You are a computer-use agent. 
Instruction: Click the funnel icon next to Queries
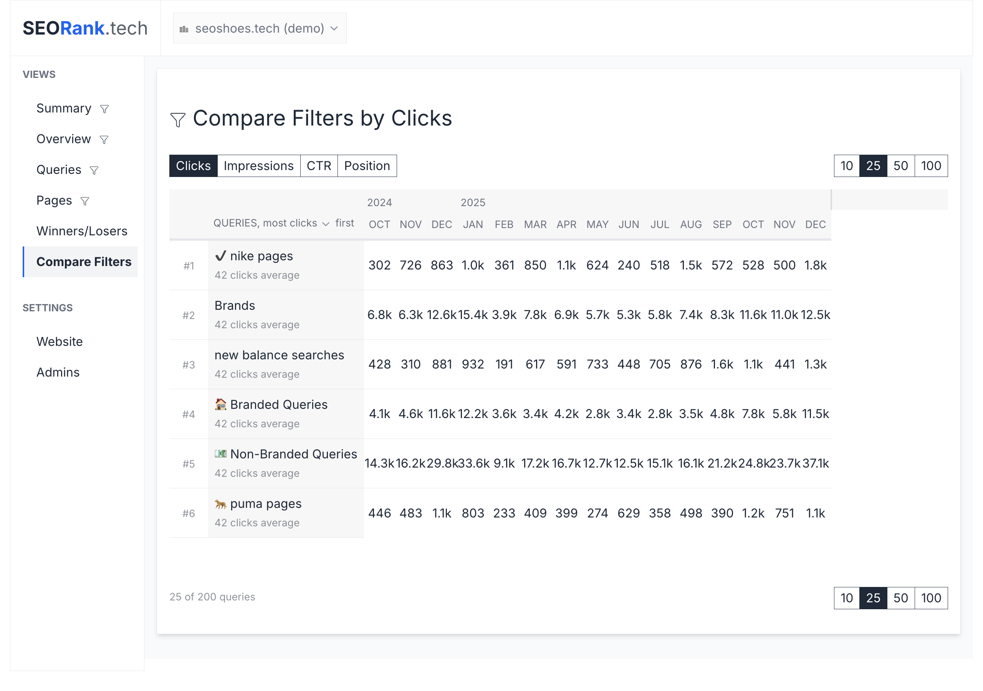coord(94,171)
